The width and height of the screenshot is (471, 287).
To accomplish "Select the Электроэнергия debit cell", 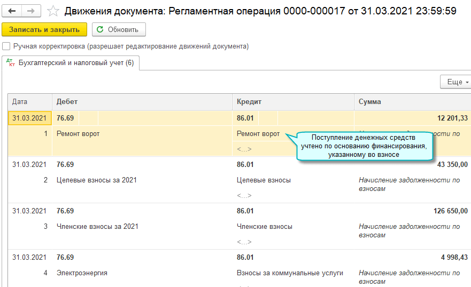I will tap(82, 273).
